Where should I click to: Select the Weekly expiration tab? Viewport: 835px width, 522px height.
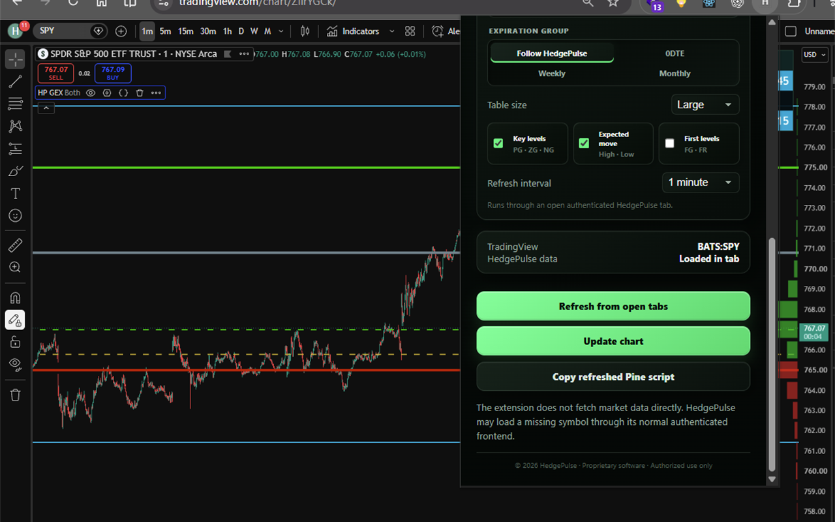tap(552, 74)
